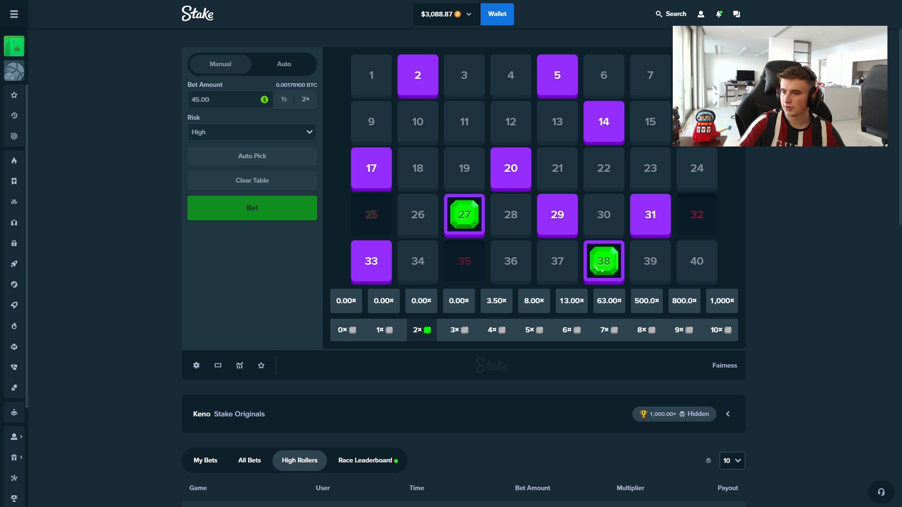Switch to theatre mode rectangle icon
This screenshot has width=902, height=507.
coord(218,365)
